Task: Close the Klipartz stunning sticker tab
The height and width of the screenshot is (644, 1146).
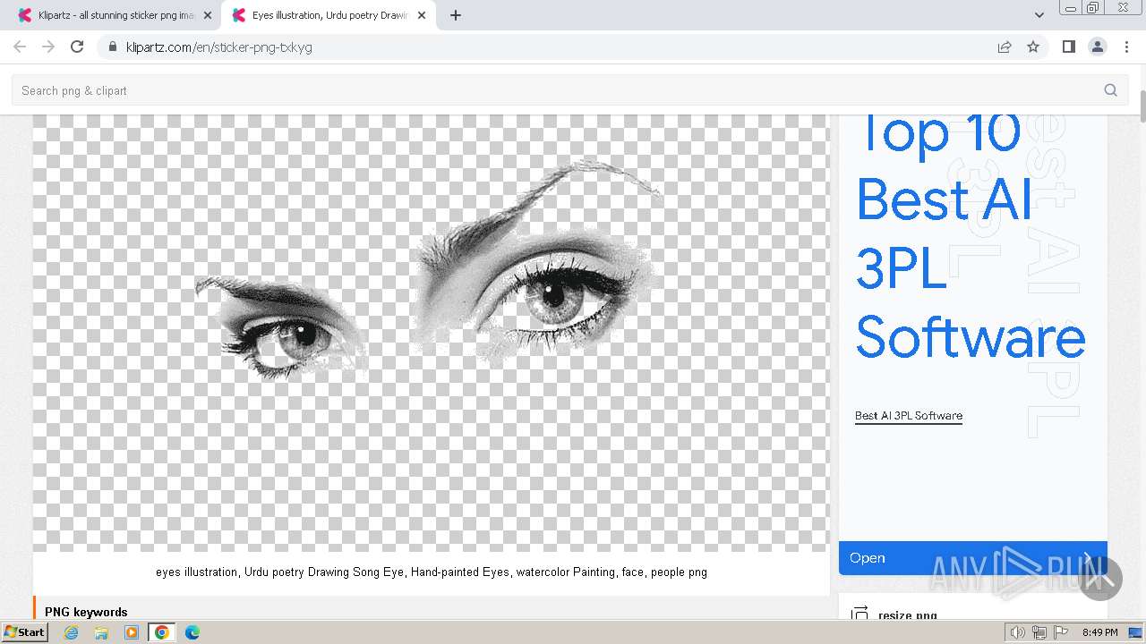Action: pyautogui.click(x=208, y=15)
